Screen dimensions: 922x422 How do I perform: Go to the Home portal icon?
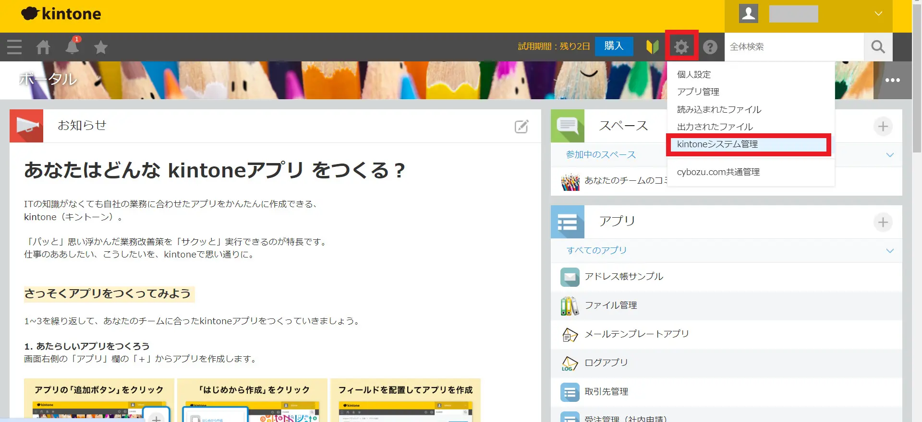point(43,47)
